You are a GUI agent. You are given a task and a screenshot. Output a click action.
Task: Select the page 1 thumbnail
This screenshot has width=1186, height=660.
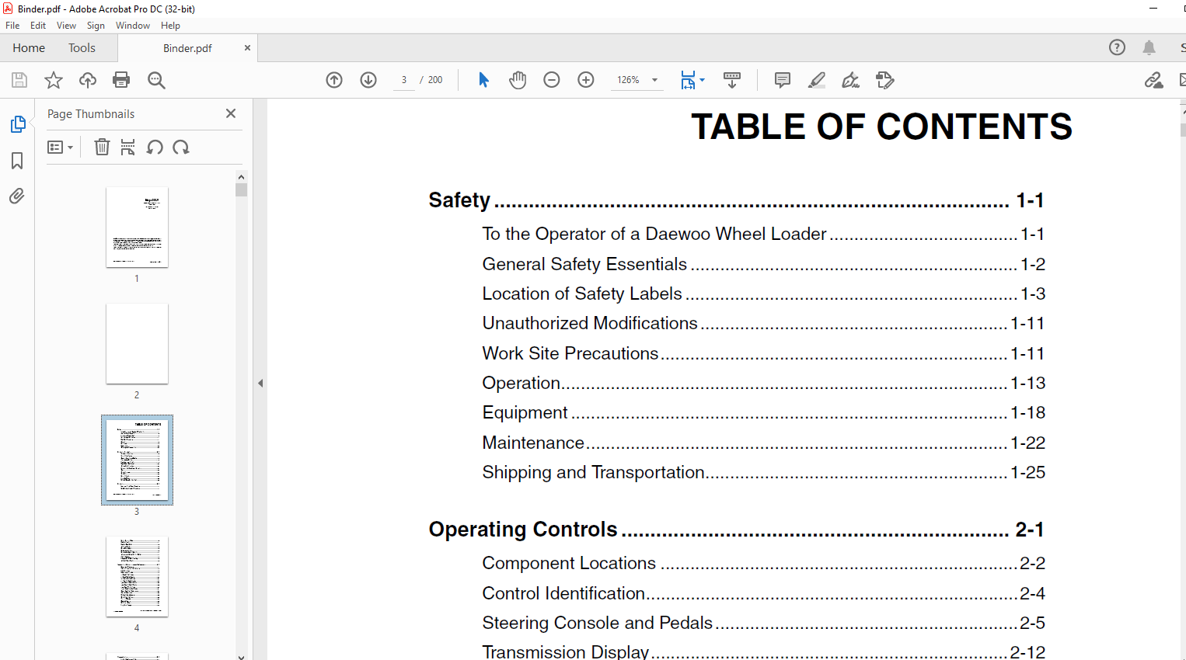[137, 228]
